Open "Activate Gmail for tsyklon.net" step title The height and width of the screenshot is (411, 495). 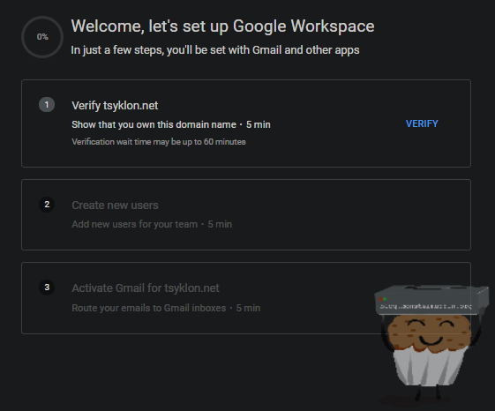[x=146, y=288]
